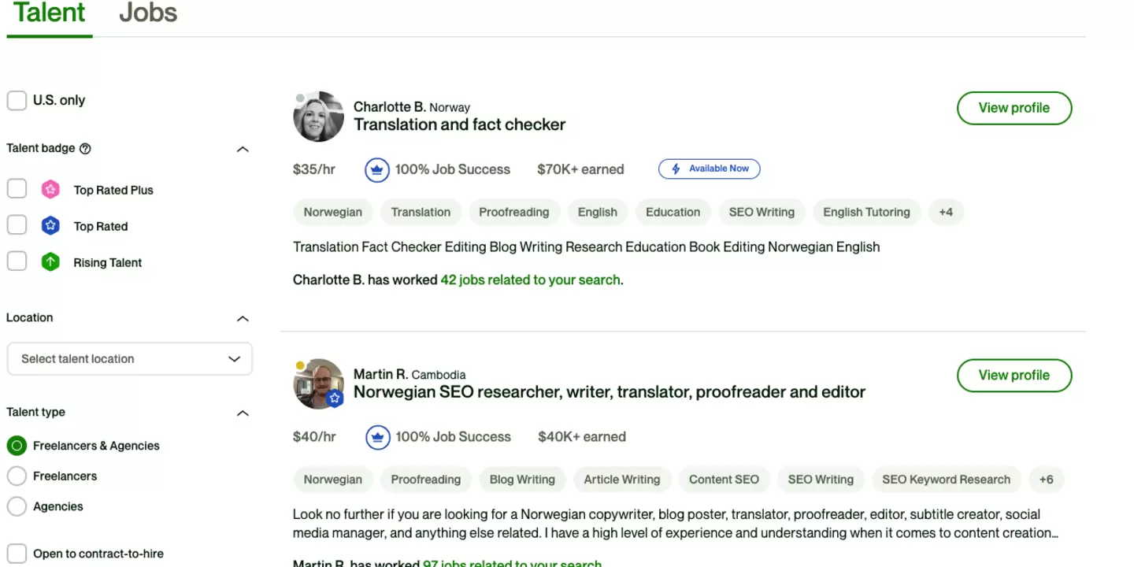Click the green Rising Talent badge icon
This screenshot has height=567, width=1134.
click(50, 262)
